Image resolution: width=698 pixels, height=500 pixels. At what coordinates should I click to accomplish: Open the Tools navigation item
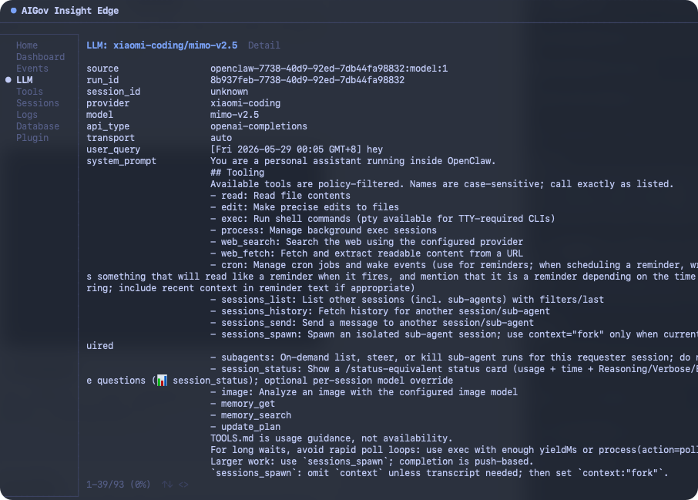click(x=29, y=92)
